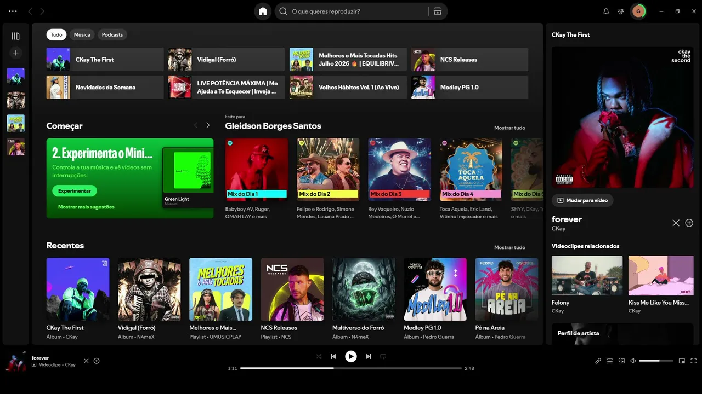
Task: Toggle the repeat button
Action: coord(383,356)
